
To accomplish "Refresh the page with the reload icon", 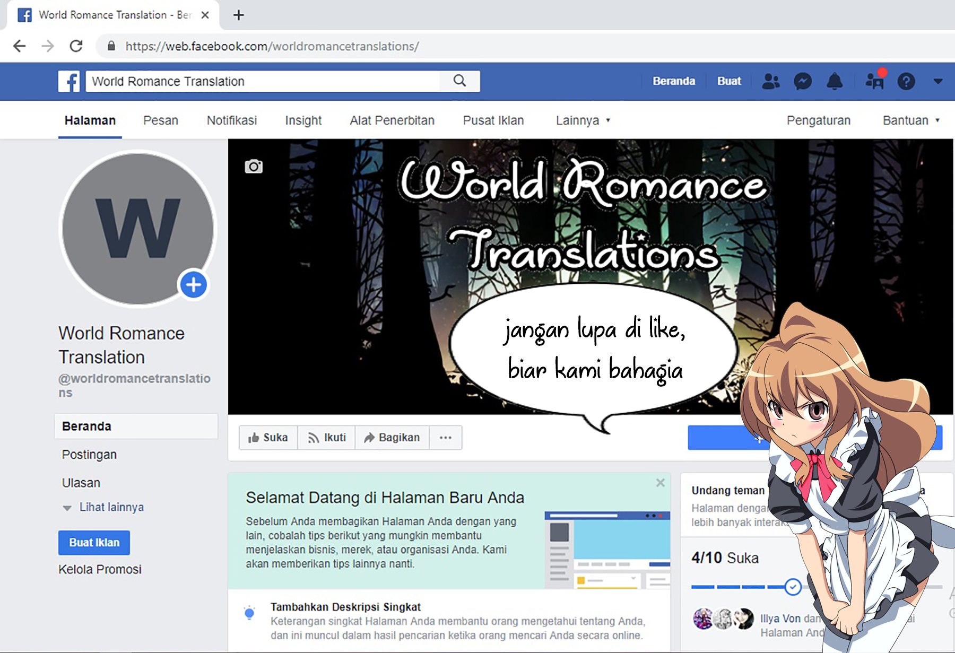I will [75, 46].
